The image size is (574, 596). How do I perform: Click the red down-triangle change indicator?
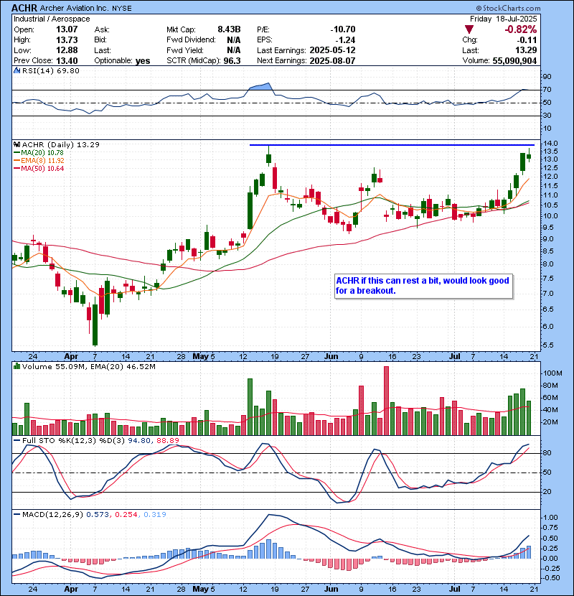pyautogui.click(x=469, y=29)
